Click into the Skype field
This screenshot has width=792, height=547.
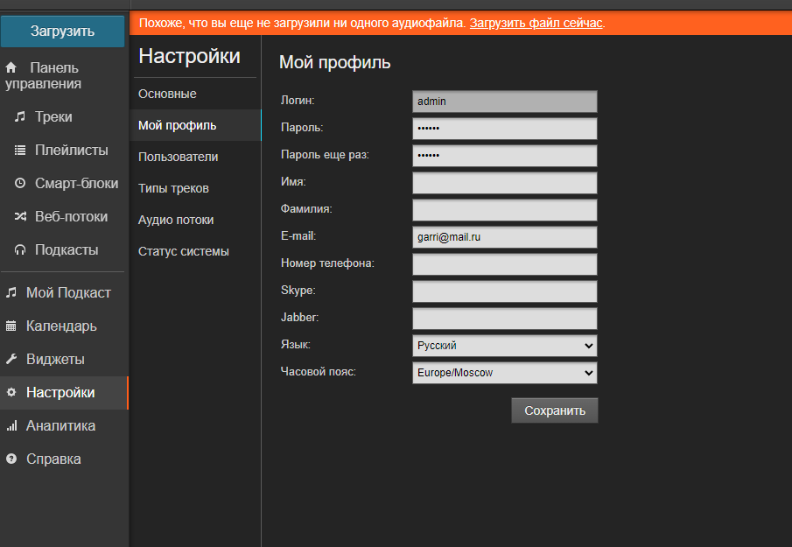505,291
